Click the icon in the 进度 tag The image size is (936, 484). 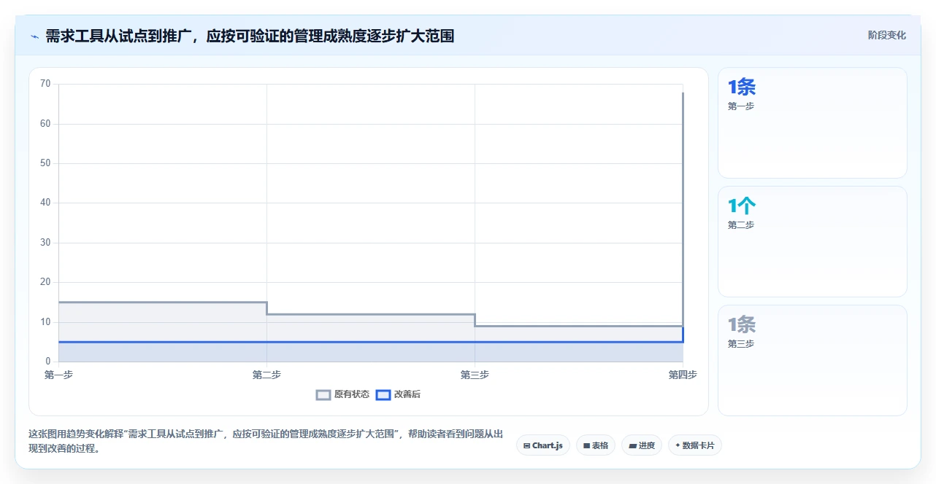pyautogui.click(x=632, y=445)
